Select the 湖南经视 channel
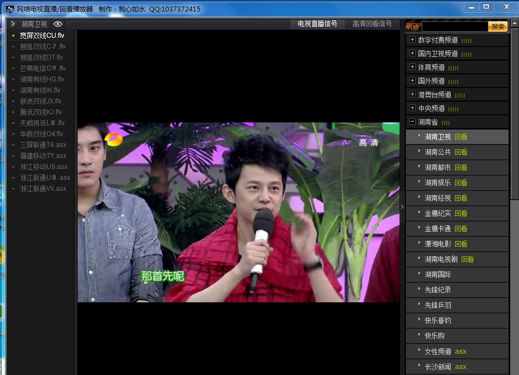This screenshot has height=375, width=519. point(438,198)
